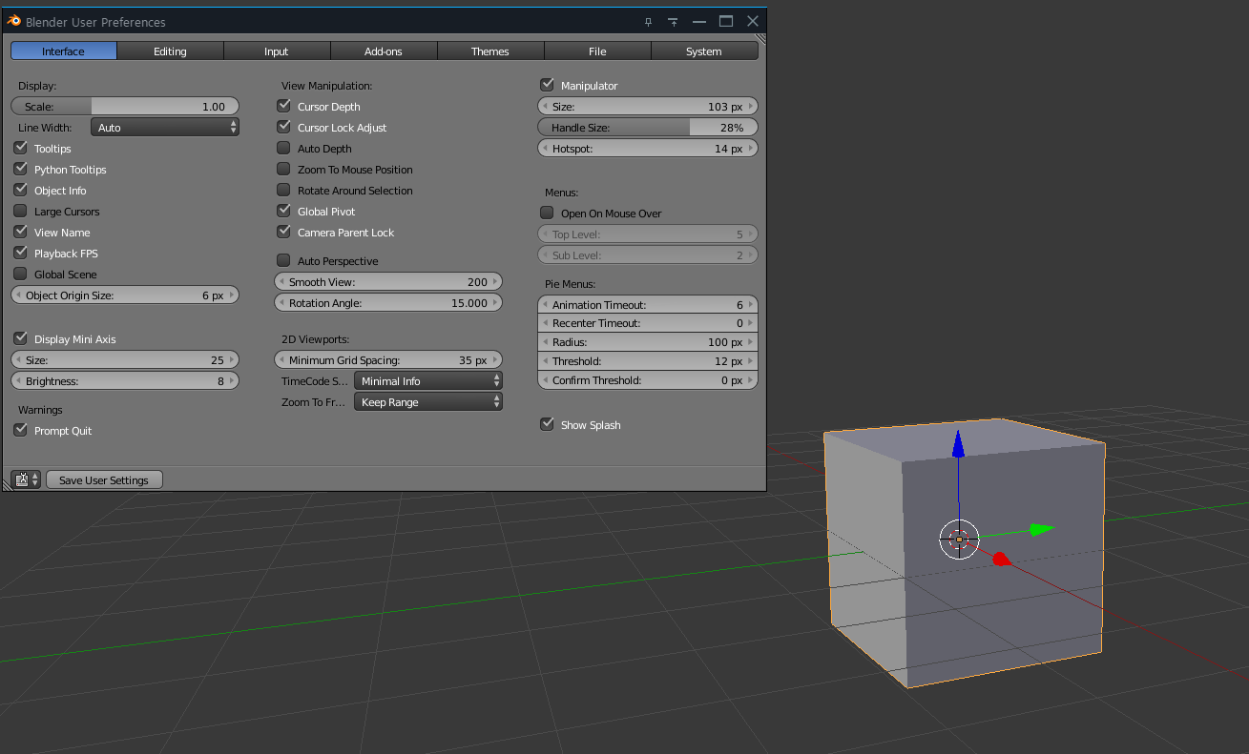Go to the Add-ons tab
This screenshot has width=1249, height=754.
[384, 51]
